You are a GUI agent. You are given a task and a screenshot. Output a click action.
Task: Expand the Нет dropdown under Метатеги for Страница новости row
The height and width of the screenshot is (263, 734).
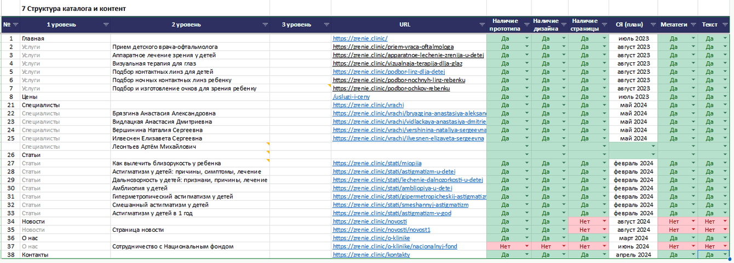(x=693, y=230)
